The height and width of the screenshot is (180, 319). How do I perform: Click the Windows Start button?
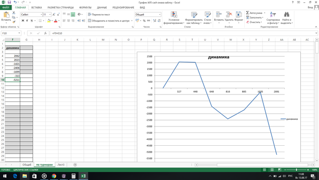[5, 176]
